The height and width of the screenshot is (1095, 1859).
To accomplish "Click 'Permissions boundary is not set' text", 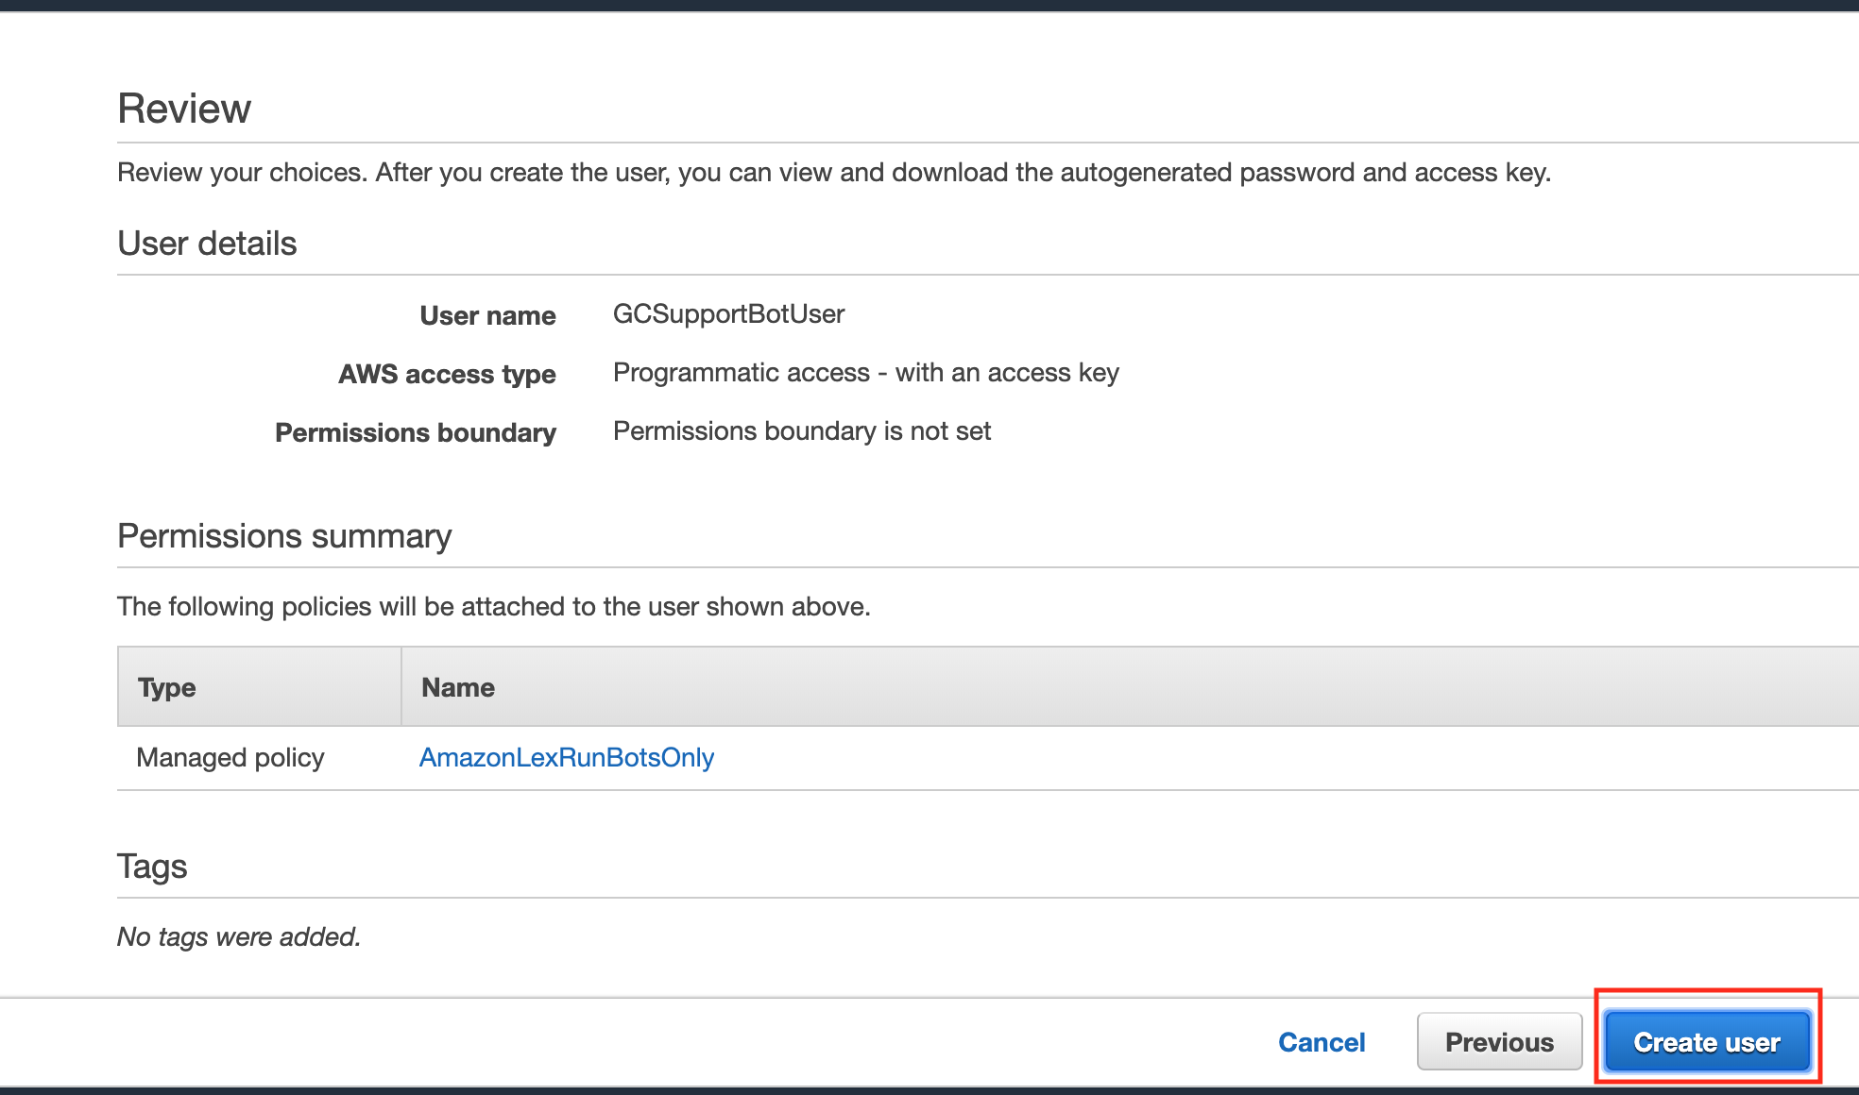I will pos(801,430).
